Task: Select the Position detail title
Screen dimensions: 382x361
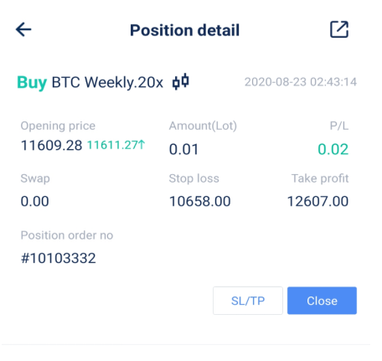Action: pyautogui.click(x=184, y=30)
